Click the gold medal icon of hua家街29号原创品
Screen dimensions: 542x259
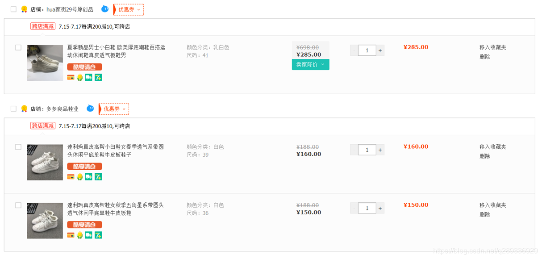[24, 9]
